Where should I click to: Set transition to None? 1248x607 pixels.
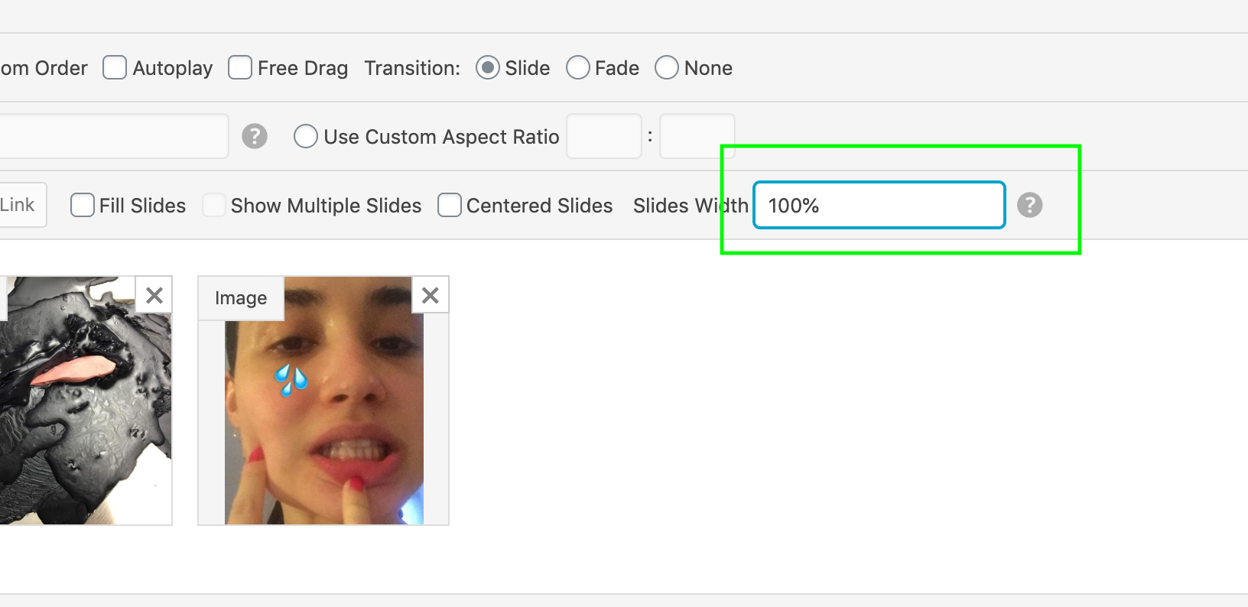coord(667,68)
